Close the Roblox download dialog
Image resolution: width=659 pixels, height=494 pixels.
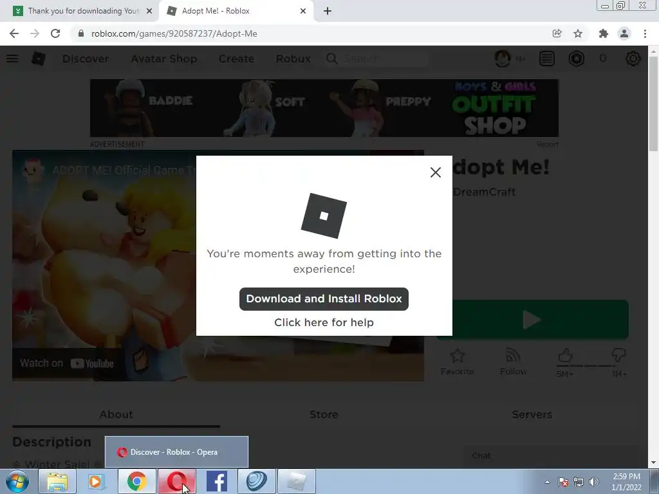point(436,172)
